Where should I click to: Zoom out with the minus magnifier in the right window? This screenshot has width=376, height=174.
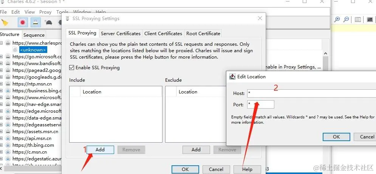pos(346,19)
